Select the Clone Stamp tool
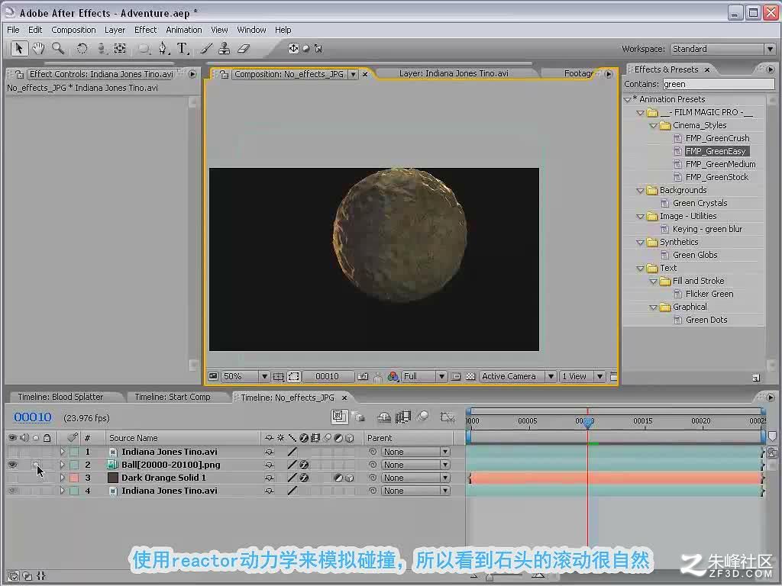The image size is (782, 586). click(225, 48)
